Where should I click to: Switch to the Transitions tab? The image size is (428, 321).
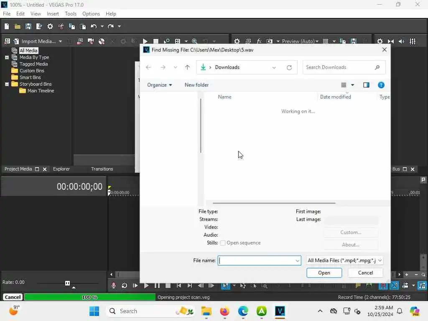click(x=102, y=169)
